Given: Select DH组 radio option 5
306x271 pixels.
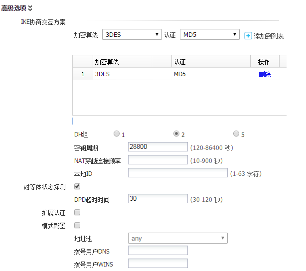Looking at the screenshot, I should [236, 134].
